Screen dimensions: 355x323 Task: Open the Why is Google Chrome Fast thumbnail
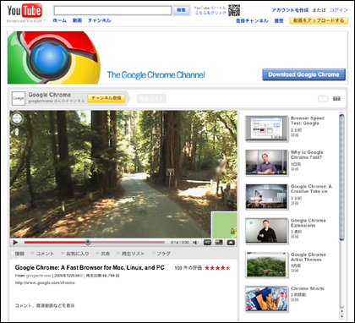(x=266, y=162)
